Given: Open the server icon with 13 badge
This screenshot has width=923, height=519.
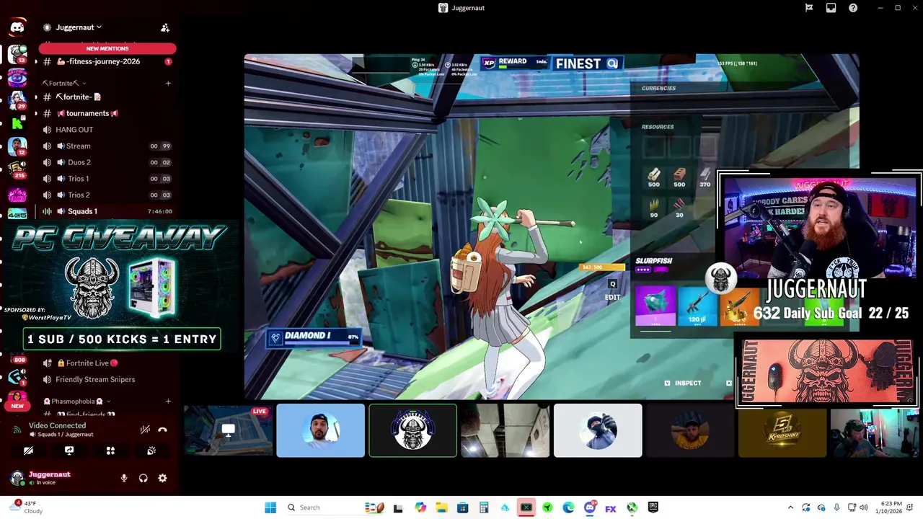Looking at the screenshot, I should [x=17, y=54].
